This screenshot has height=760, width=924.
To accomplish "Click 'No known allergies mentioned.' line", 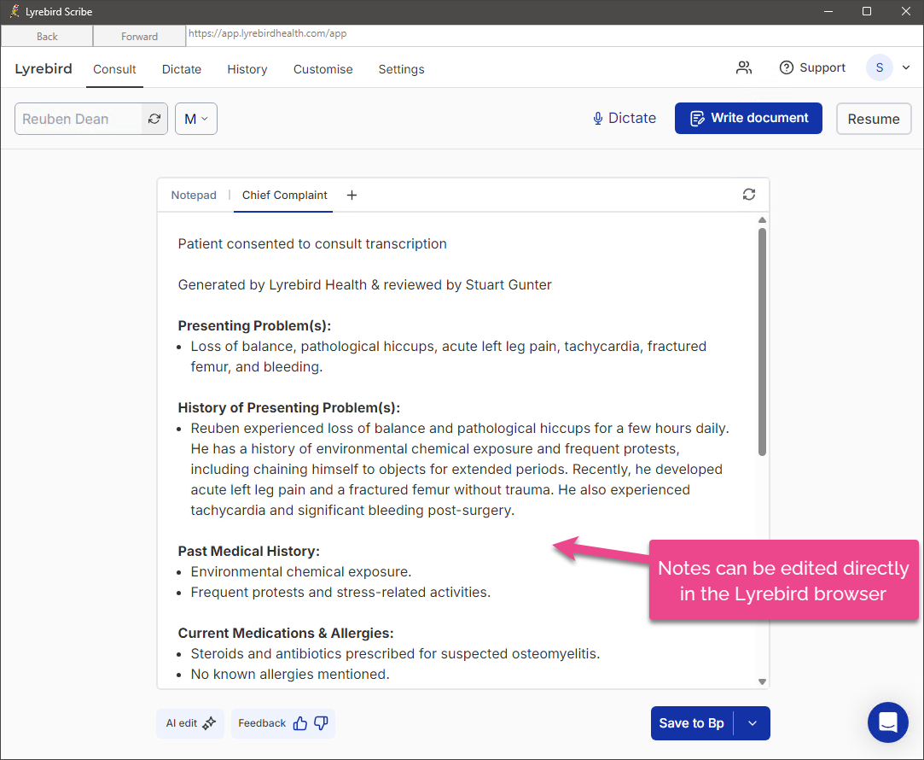I will point(290,674).
